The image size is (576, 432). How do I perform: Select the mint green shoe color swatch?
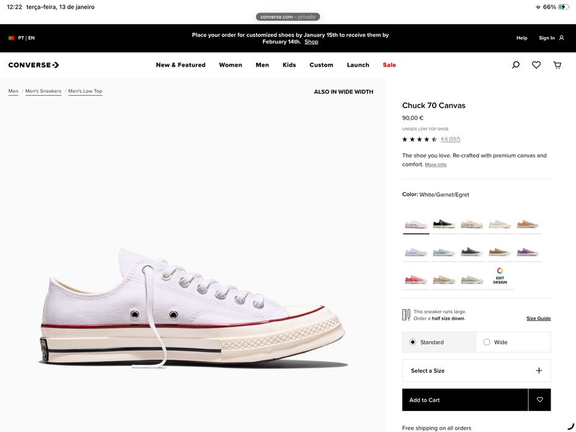(472, 280)
